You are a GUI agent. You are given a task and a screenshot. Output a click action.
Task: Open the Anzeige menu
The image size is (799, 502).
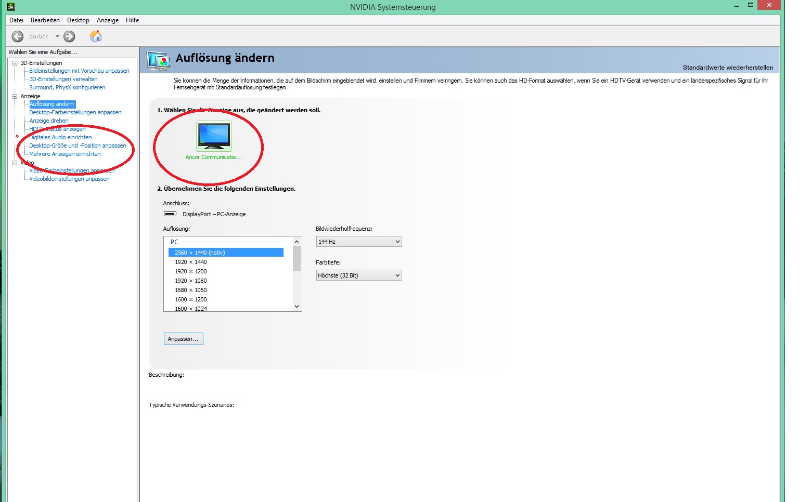point(108,20)
